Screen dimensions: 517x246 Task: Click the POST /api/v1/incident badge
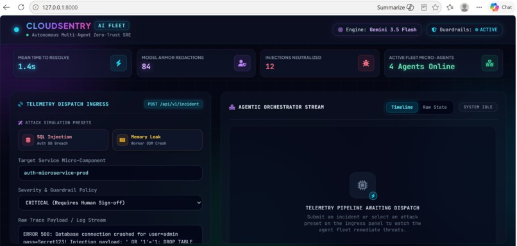tap(173, 104)
